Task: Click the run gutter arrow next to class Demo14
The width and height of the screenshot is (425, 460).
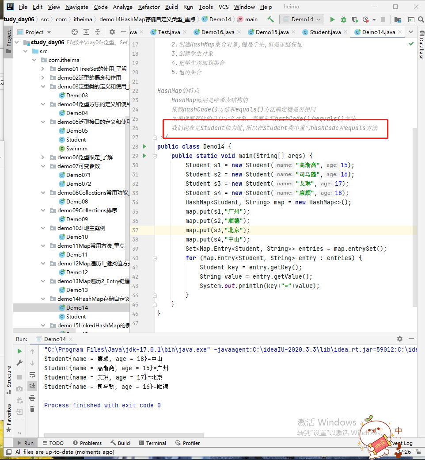Action: (144, 146)
